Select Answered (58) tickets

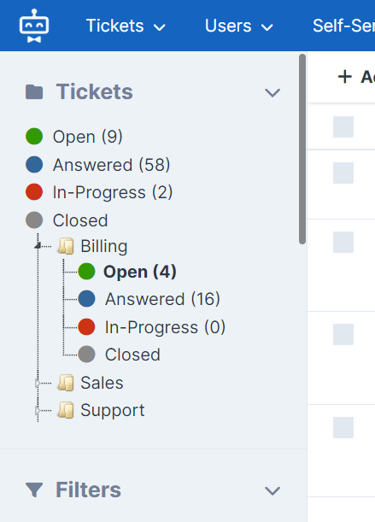click(111, 165)
